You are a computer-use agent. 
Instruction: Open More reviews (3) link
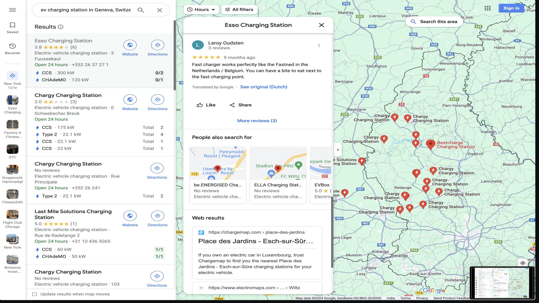point(257,121)
